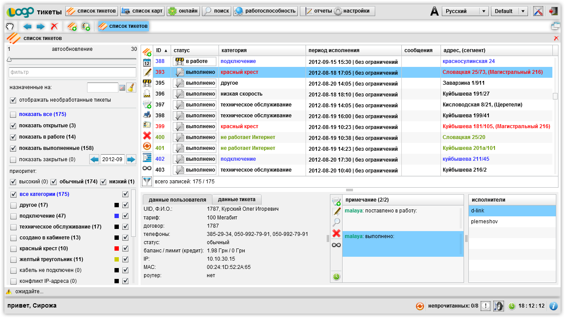Click the red X delete icon in toolbar
Viewport: 565px width, 318px height.
54,26
